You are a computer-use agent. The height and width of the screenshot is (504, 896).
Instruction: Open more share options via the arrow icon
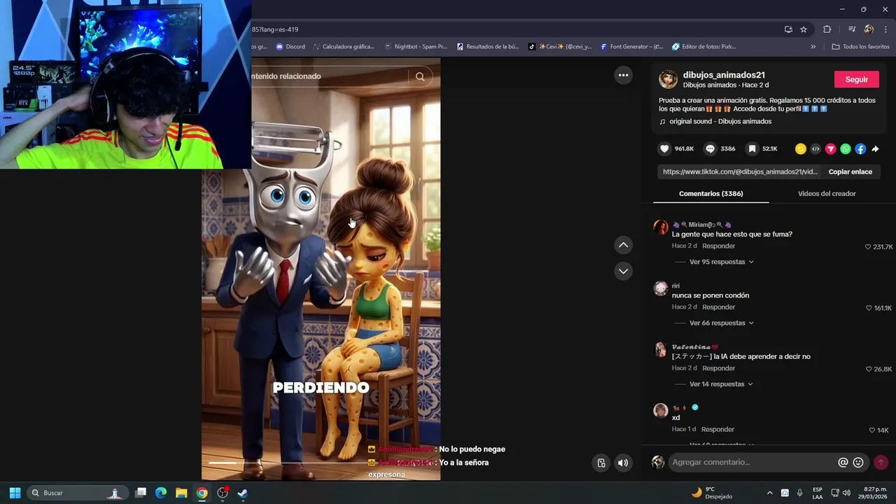[x=875, y=149]
